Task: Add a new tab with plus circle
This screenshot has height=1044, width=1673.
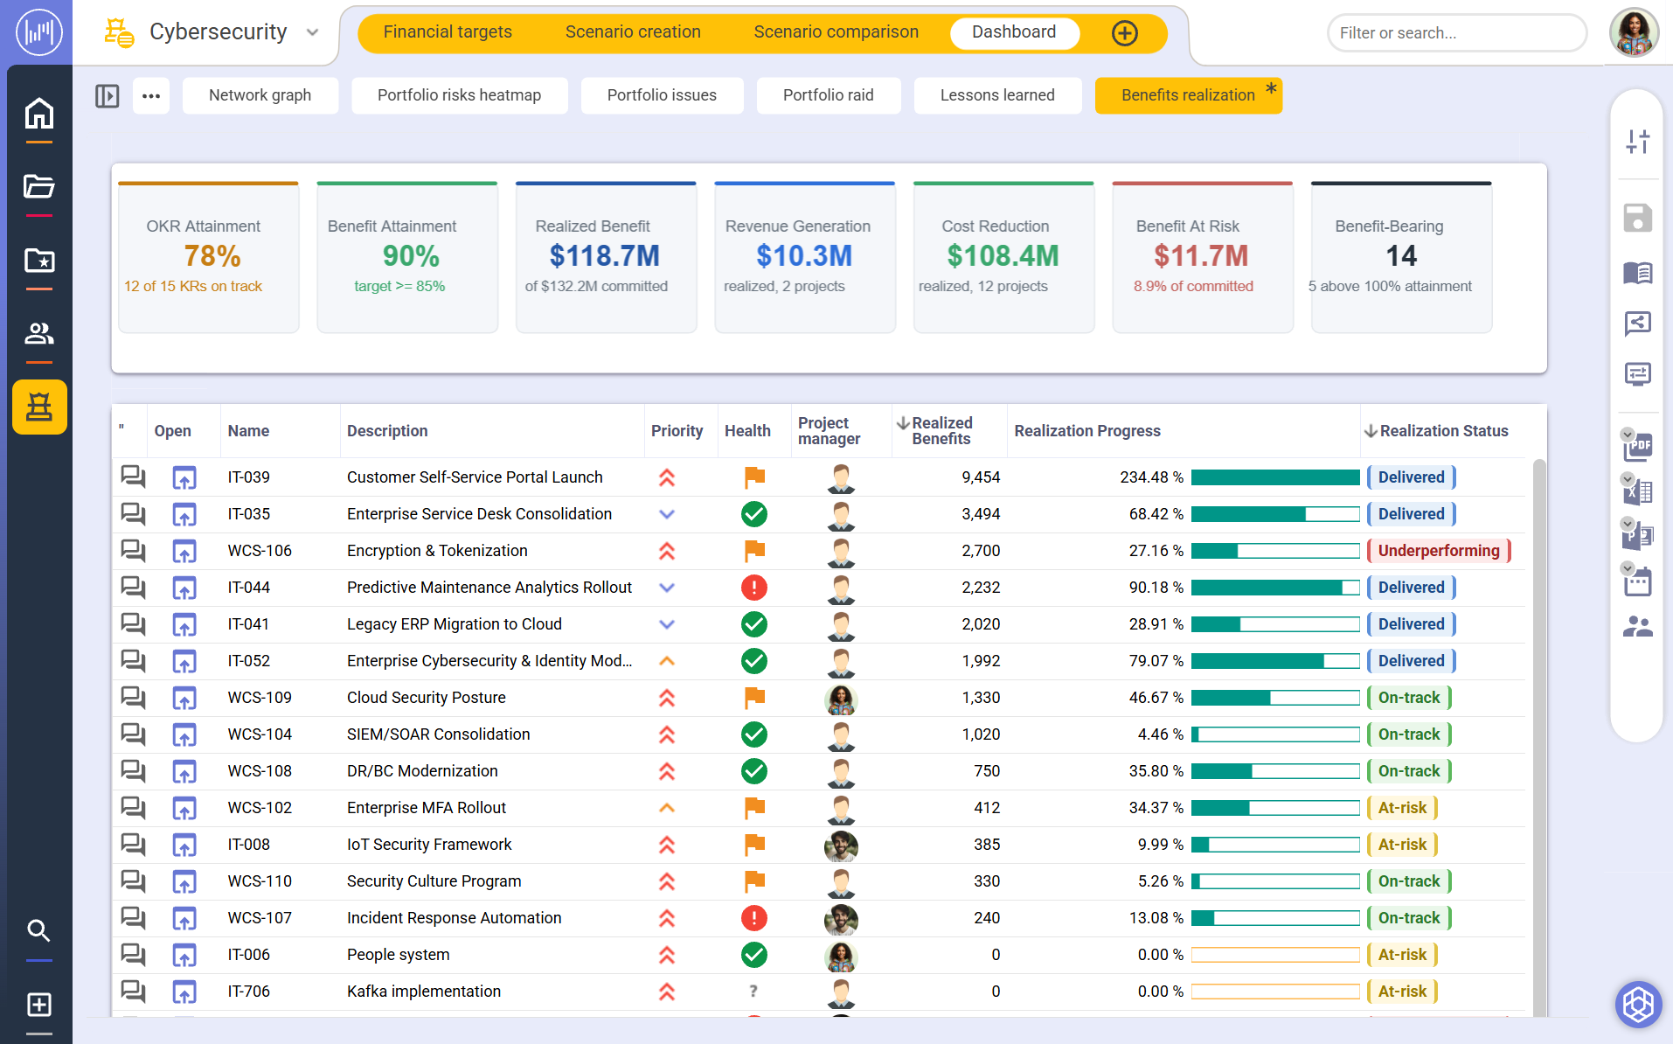Action: coord(1124,33)
